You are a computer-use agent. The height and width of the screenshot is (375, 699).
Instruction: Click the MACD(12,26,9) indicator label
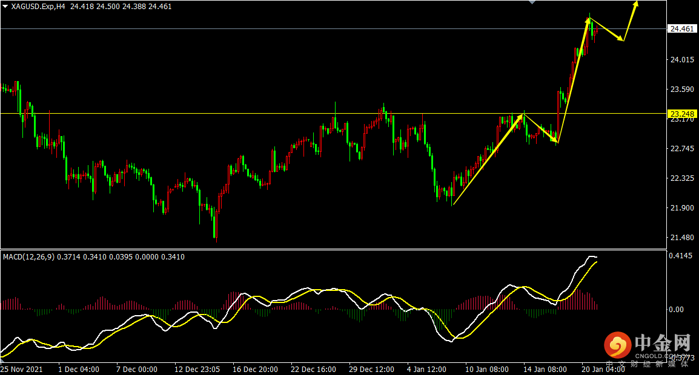pos(28,257)
